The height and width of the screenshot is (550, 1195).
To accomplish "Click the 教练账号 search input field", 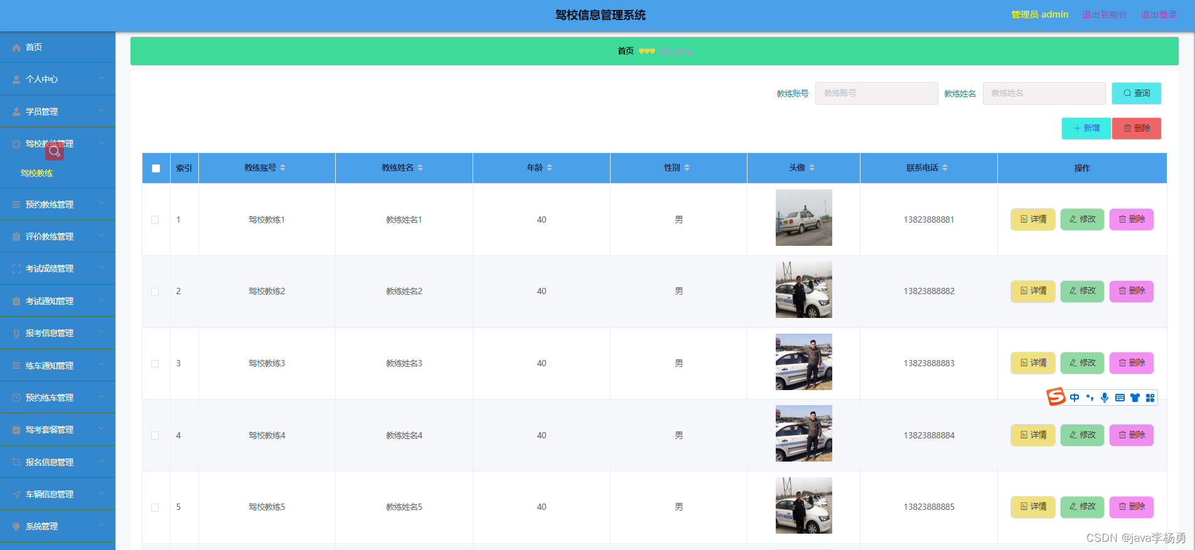I will click(x=876, y=93).
